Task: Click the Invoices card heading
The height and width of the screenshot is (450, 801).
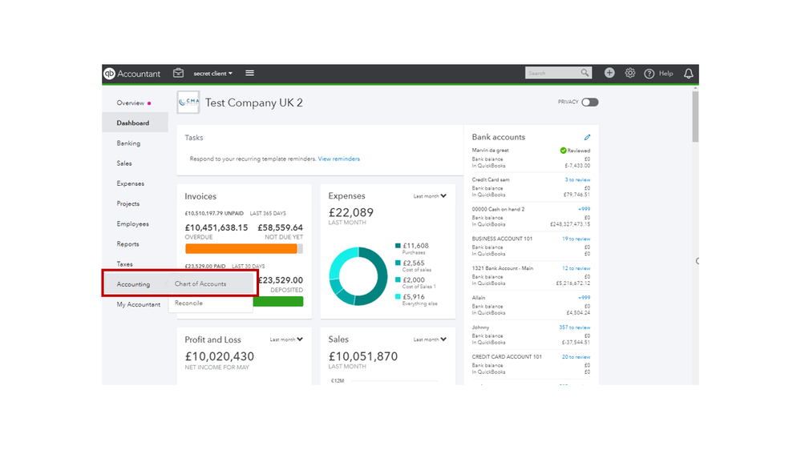Action: (200, 196)
